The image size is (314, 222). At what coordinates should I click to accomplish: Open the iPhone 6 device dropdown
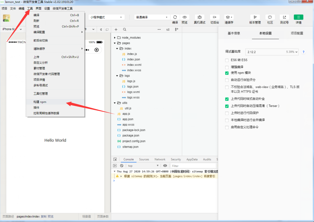tap(12, 29)
